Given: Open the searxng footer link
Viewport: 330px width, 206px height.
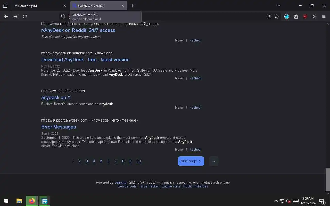Looking at the screenshot, I should (x=120, y=182).
